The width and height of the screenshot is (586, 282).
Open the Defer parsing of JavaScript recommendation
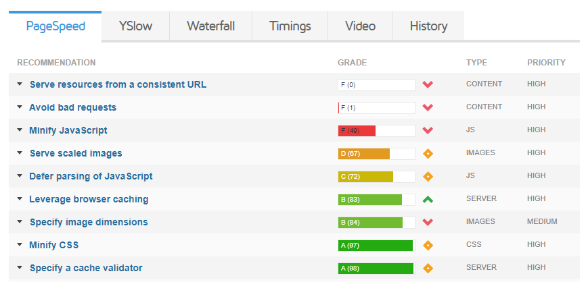pyautogui.click(x=91, y=176)
